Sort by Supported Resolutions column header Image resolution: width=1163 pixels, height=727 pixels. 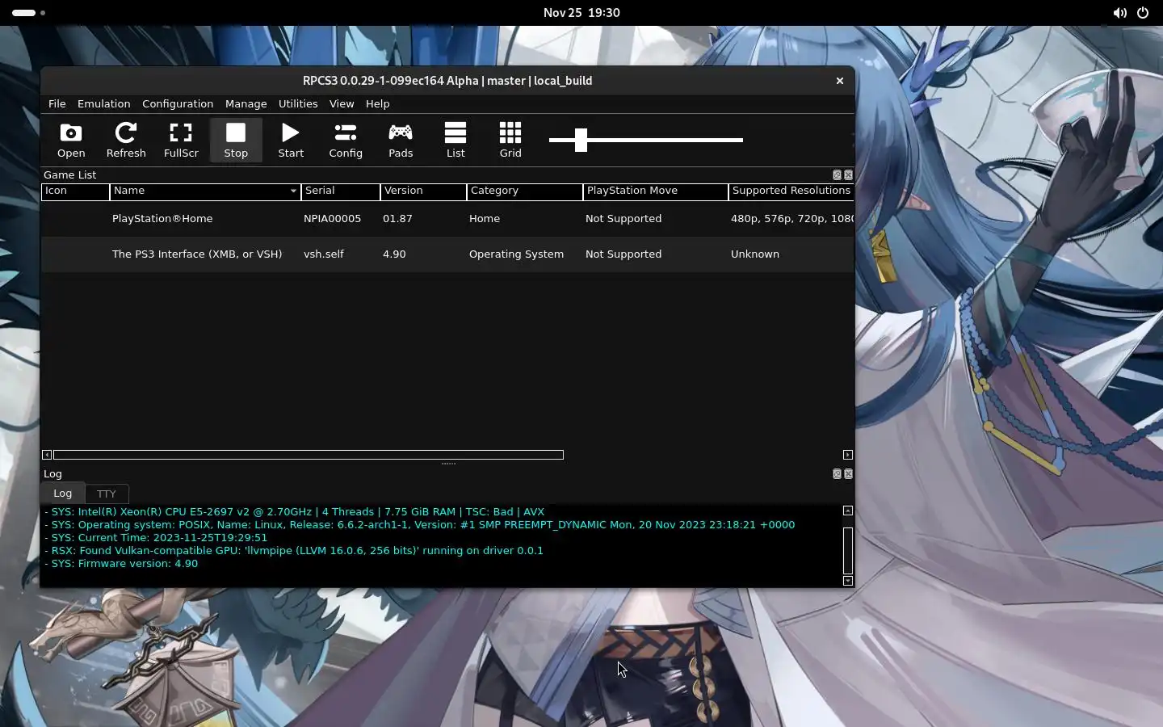point(791,191)
